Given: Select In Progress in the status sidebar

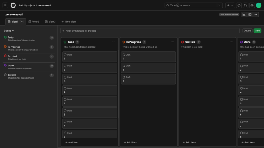Looking at the screenshot, I should click(29, 48).
